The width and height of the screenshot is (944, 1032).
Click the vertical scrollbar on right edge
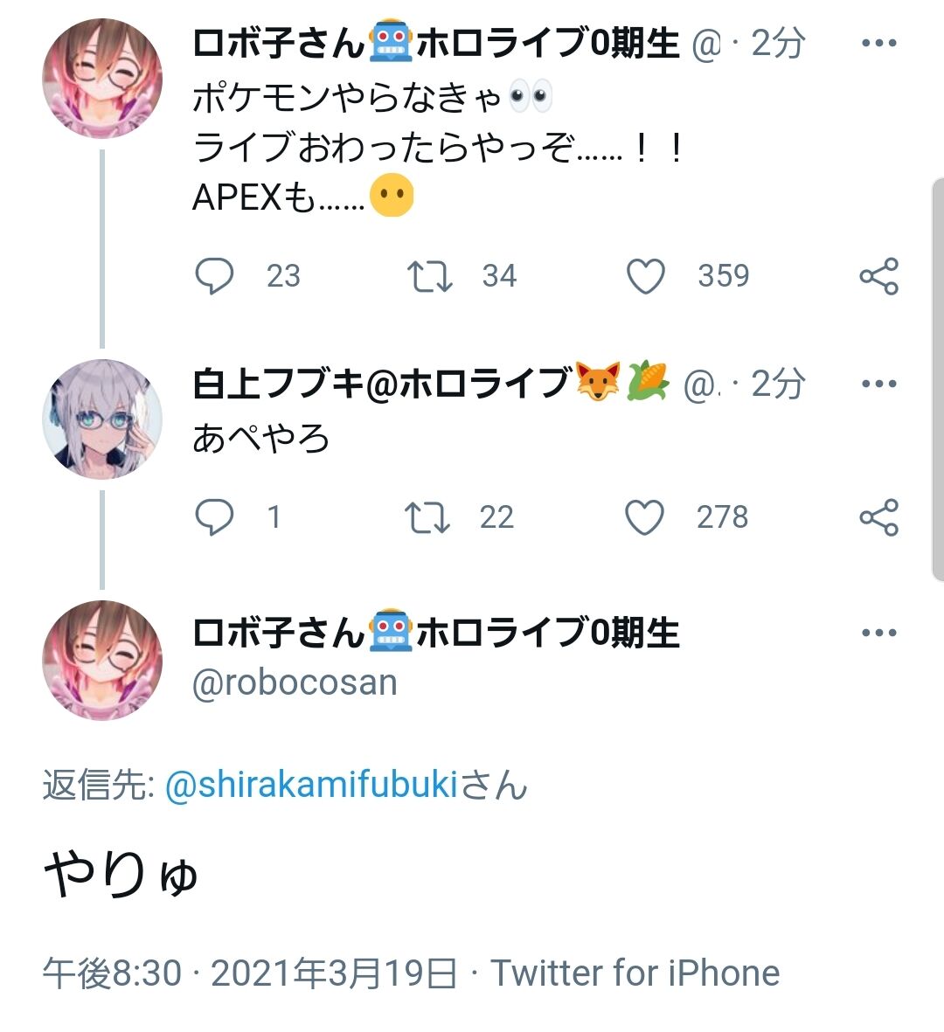(937, 377)
